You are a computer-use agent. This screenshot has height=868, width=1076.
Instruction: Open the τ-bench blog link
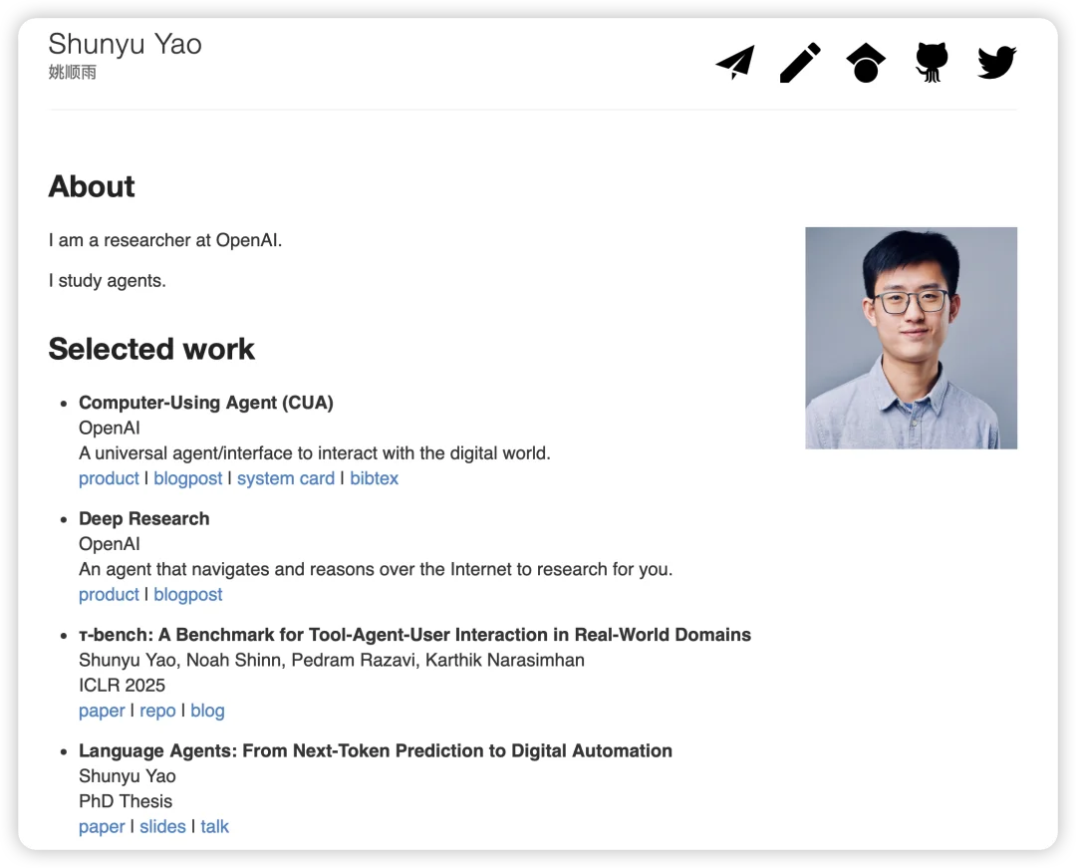coord(207,711)
